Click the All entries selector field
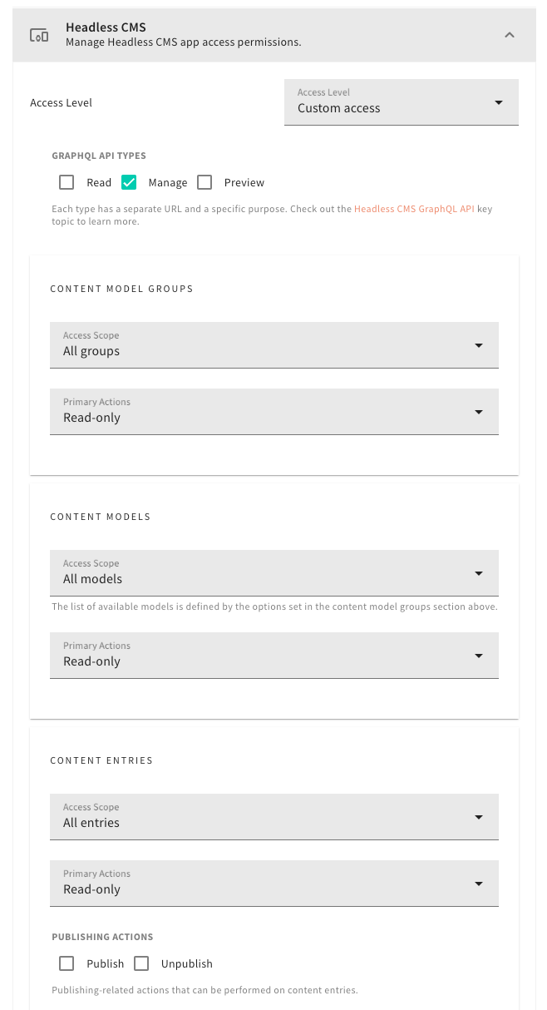Viewport: 547px width, 1010px height. [274, 816]
